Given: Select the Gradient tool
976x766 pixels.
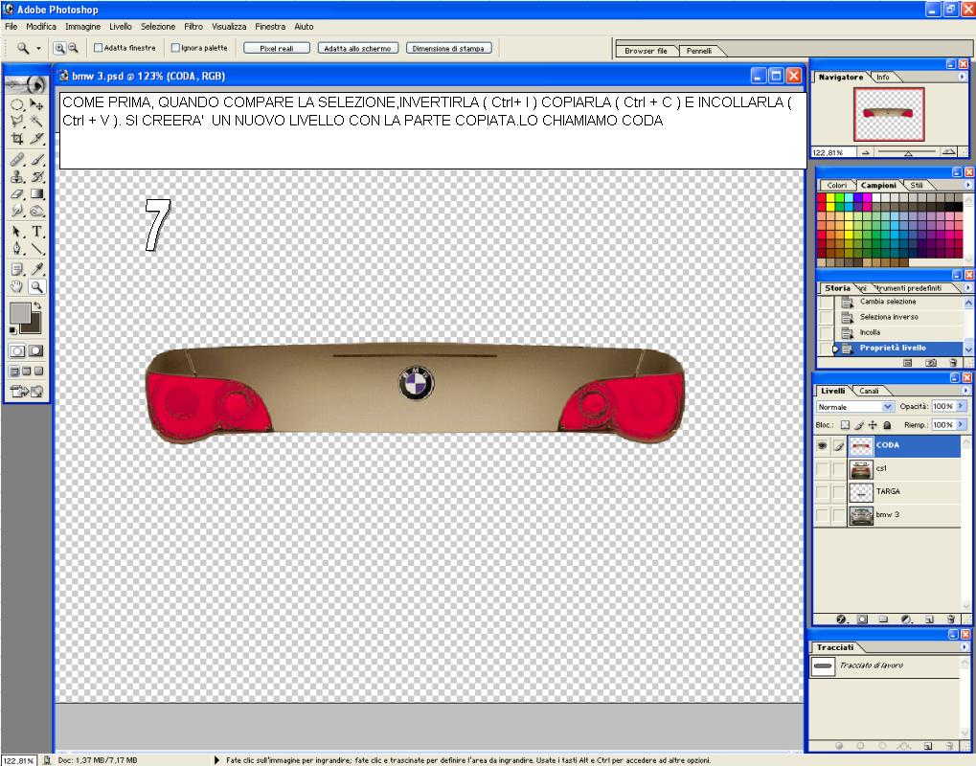Looking at the screenshot, I should tap(36, 194).
